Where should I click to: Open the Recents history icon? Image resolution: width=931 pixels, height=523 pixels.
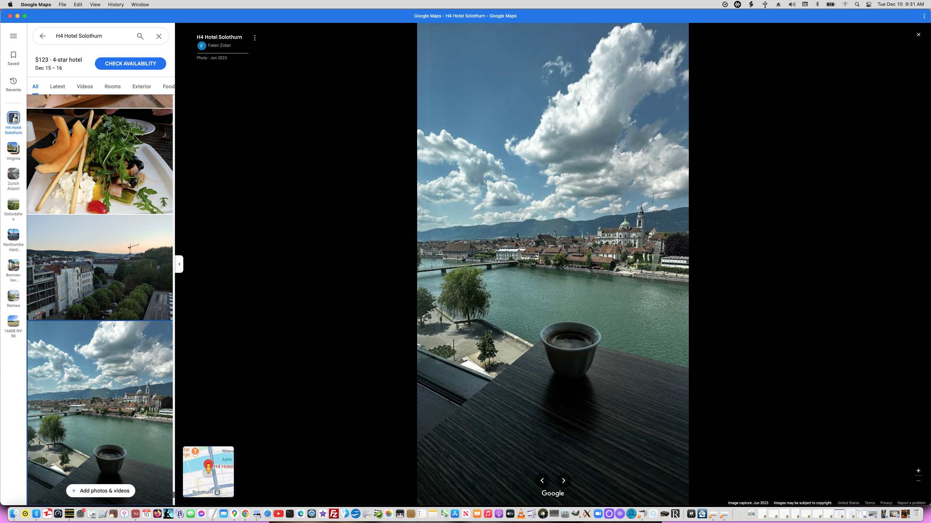(13, 81)
